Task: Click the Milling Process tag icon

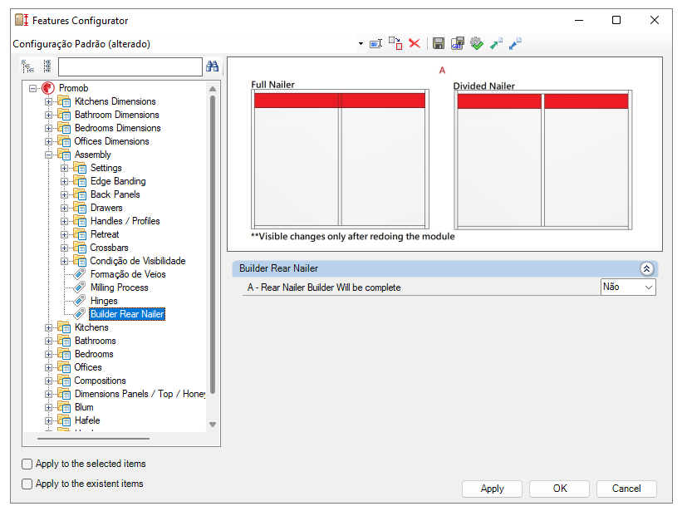Action: pyautogui.click(x=79, y=287)
